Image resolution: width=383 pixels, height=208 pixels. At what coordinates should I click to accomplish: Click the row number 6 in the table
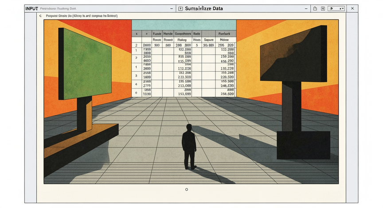[x=136, y=84]
